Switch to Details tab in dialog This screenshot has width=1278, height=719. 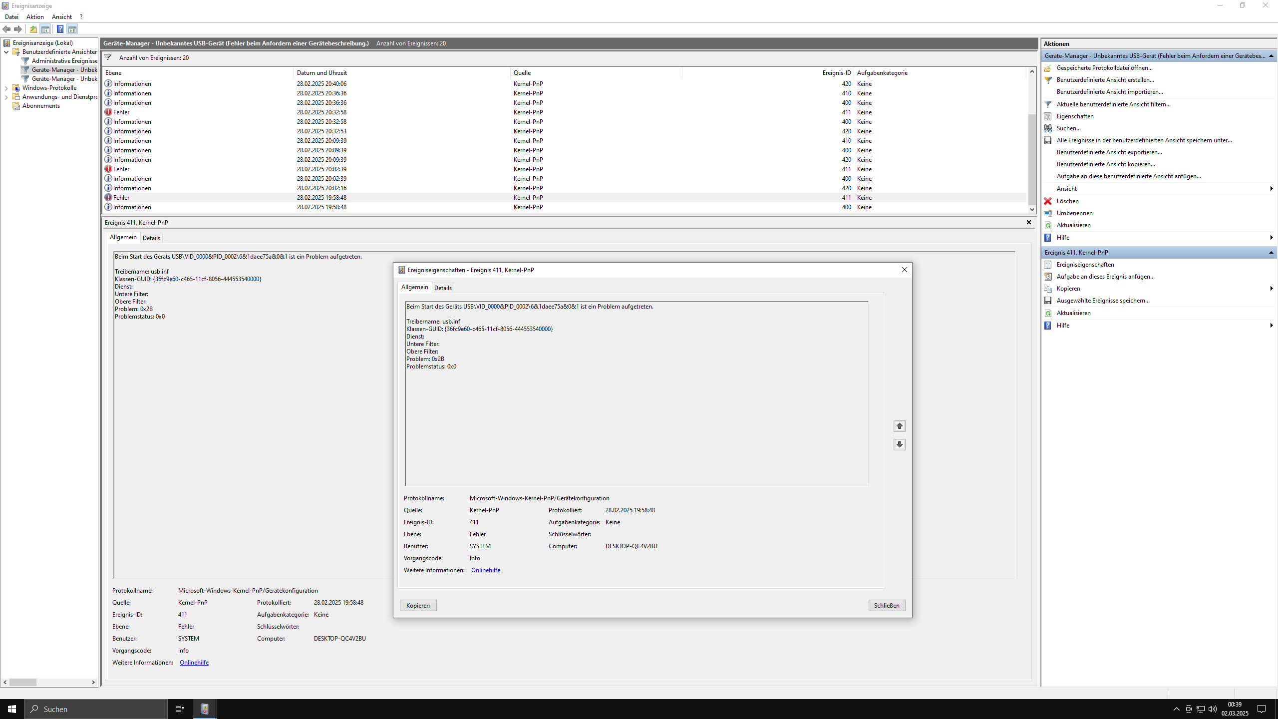coord(442,288)
